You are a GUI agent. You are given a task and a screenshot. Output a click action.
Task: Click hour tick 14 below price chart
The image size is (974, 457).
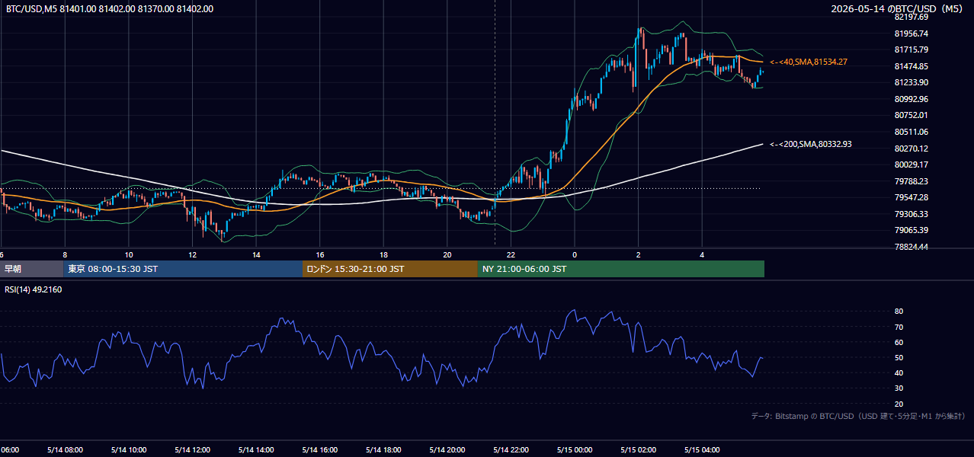[x=256, y=254]
